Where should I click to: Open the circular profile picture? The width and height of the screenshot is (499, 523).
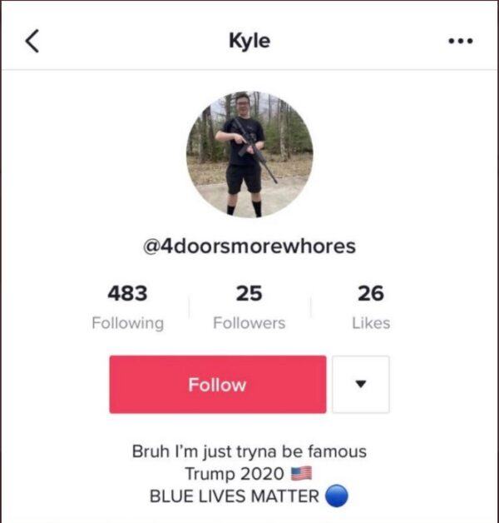(249, 154)
